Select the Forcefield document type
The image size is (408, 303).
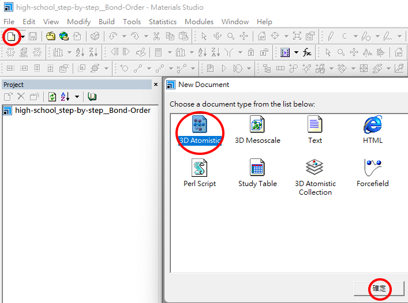click(x=372, y=173)
